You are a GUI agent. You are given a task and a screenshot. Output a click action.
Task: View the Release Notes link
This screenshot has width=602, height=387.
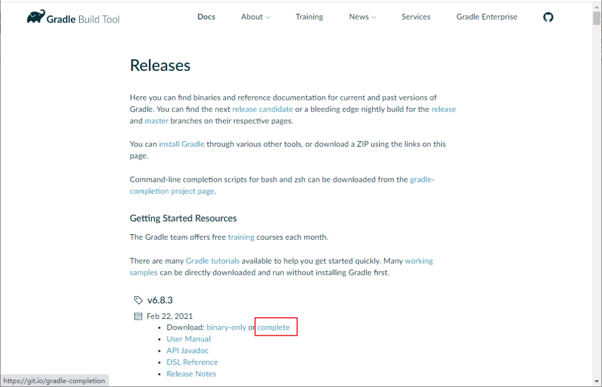point(191,374)
